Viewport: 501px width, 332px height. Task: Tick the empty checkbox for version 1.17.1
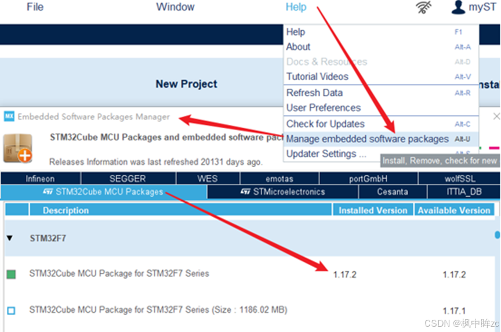tap(11, 311)
